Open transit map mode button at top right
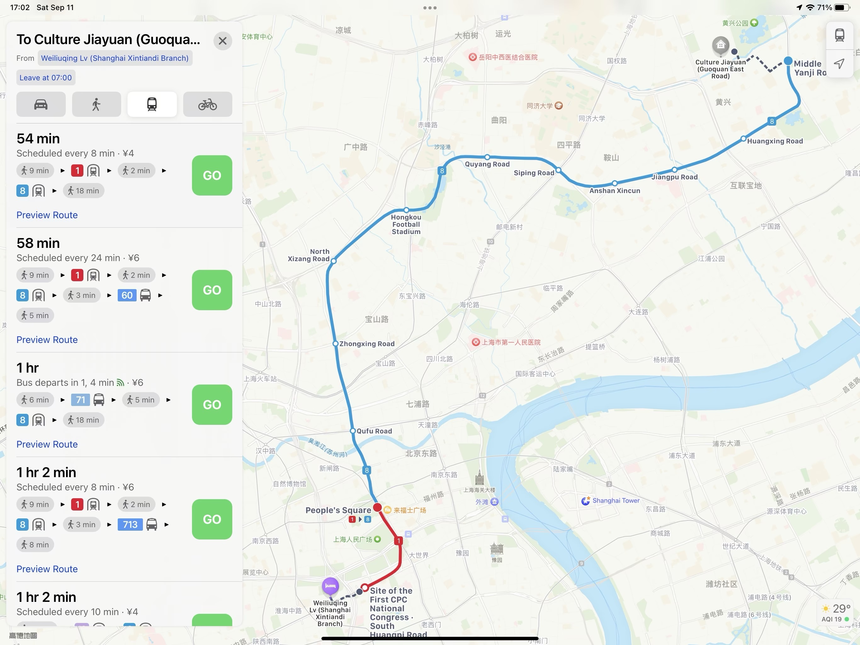The height and width of the screenshot is (645, 860). [x=840, y=35]
